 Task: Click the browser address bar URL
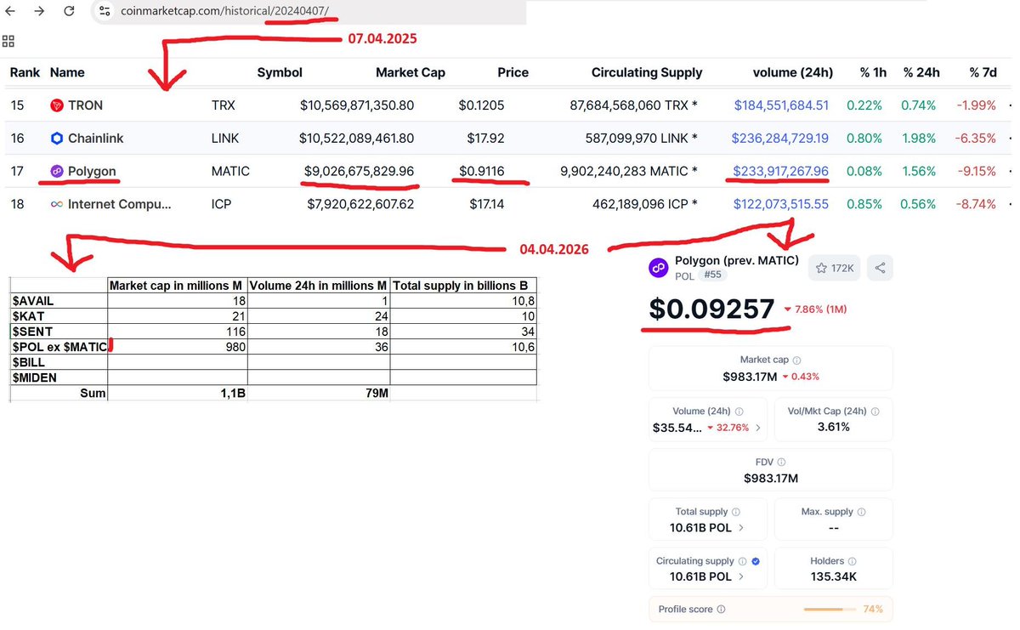coord(224,11)
